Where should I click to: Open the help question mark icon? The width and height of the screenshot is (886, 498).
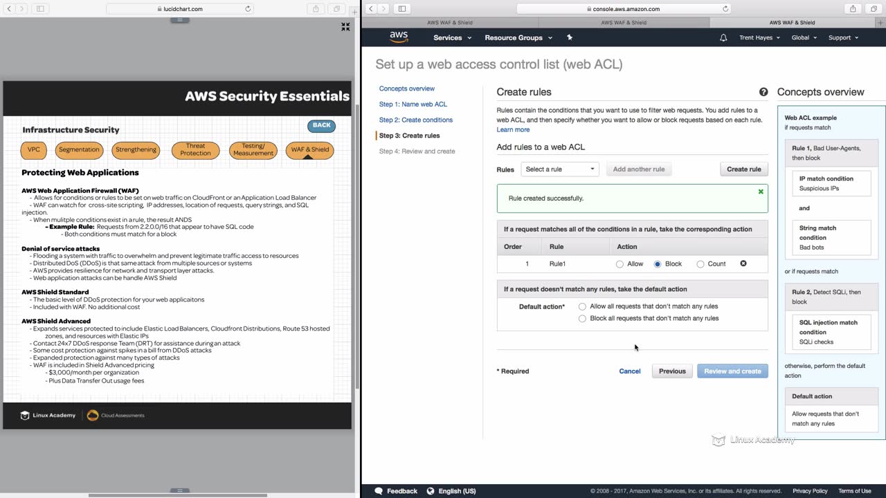[763, 92]
